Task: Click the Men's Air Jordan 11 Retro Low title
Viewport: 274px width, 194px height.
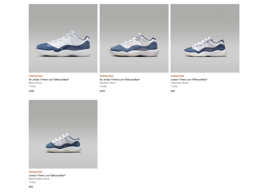Action: coord(49,80)
